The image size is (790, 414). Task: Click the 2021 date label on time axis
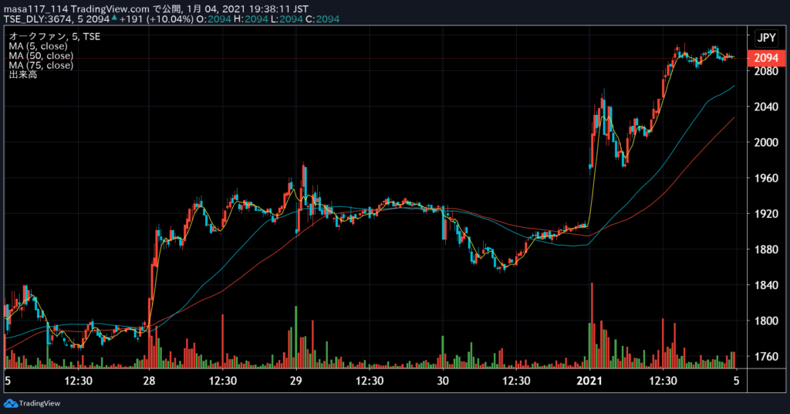click(589, 381)
